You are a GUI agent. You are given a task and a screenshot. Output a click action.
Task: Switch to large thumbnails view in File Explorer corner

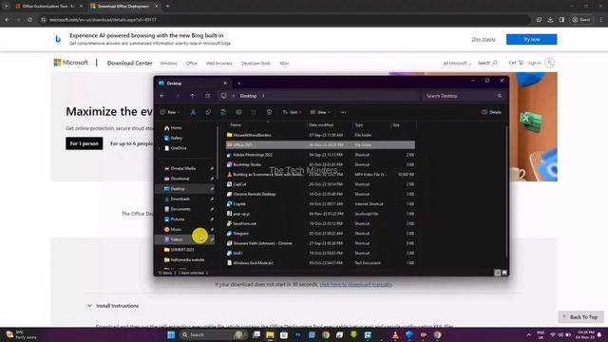pos(504,273)
